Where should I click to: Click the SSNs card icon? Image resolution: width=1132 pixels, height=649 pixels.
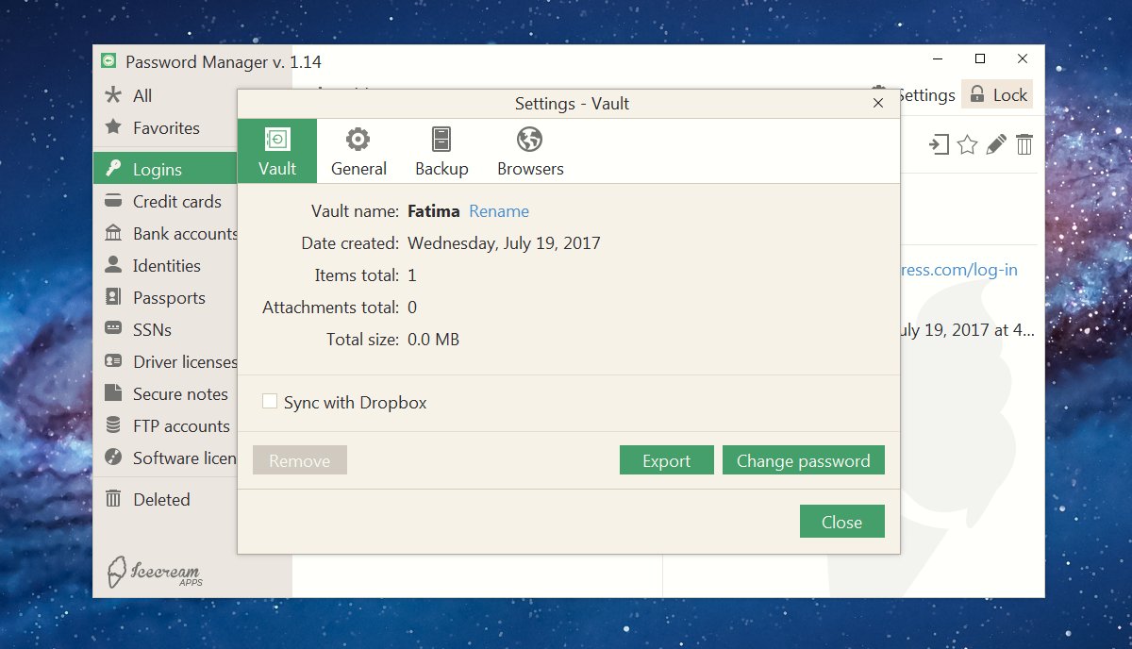tap(113, 328)
